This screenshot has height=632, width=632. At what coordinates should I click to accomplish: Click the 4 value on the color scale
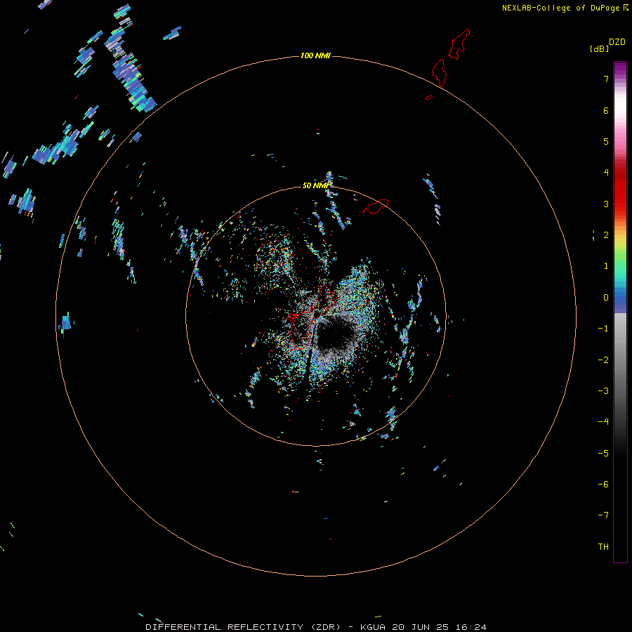[x=606, y=173]
